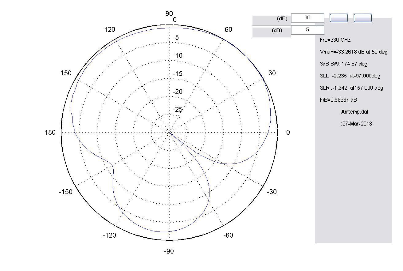Viewport: 403px width, 271px height.
Task: Select the F/B ratio readout
Action: pos(338,100)
